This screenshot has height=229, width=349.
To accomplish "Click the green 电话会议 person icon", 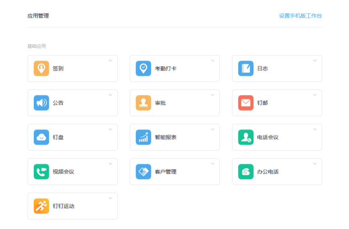I will click(x=246, y=137).
